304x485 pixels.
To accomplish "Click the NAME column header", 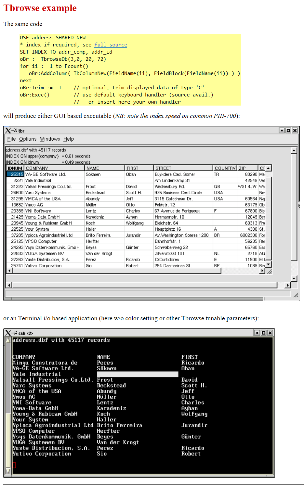I will (104, 168).
